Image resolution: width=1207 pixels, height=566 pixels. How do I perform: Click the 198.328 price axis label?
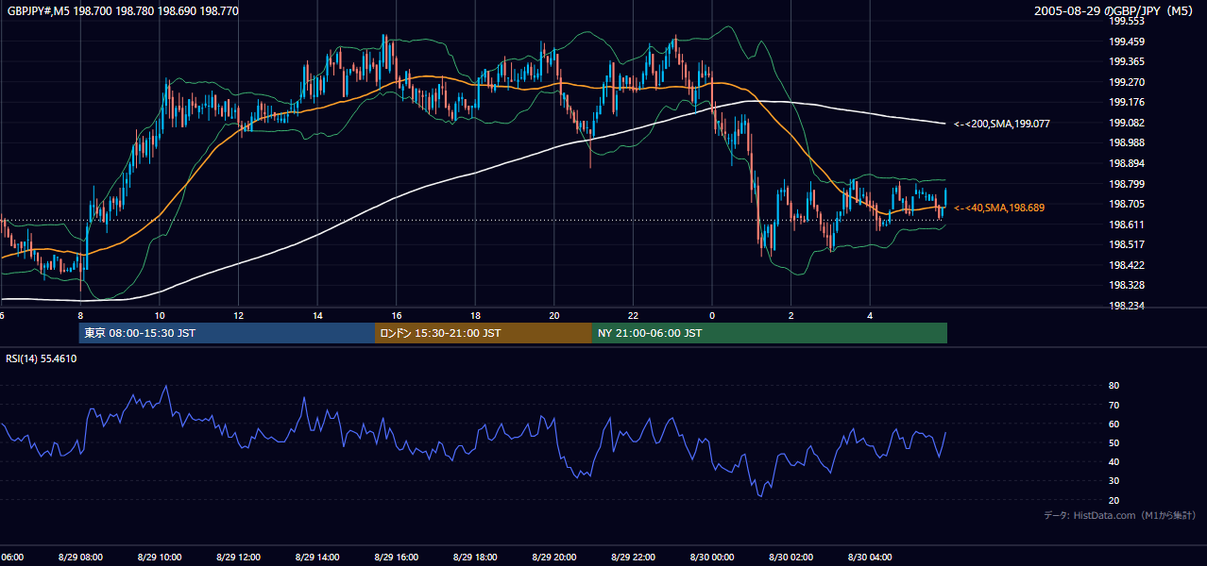[1127, 285]
